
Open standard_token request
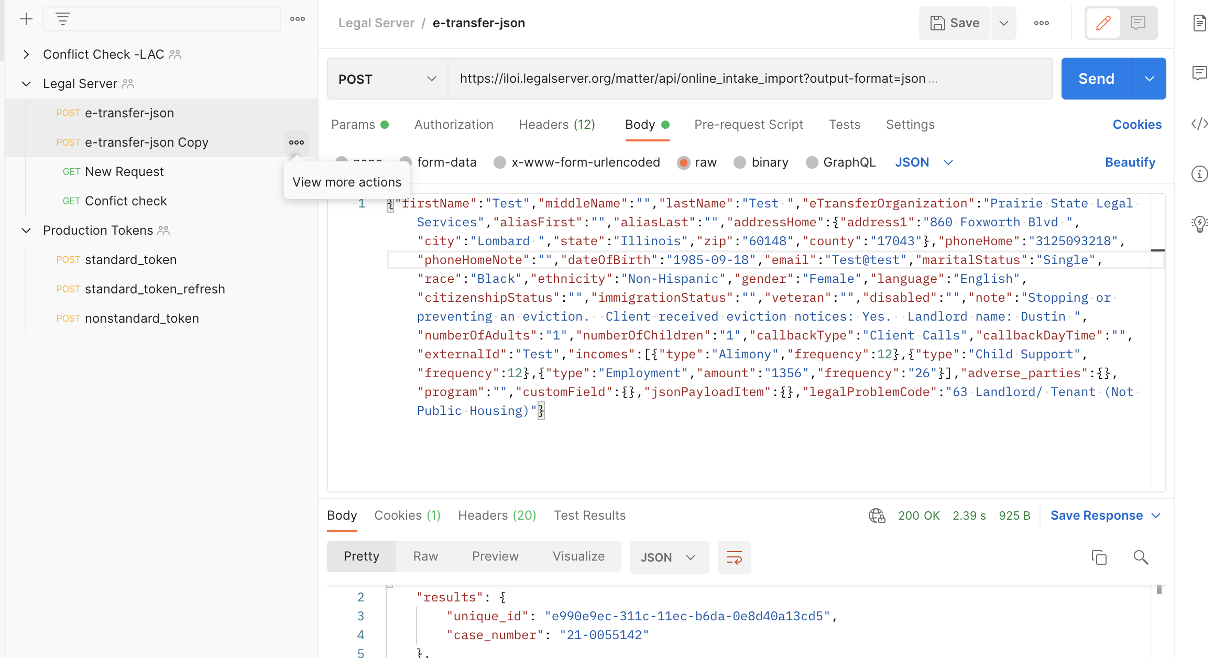coord(161,260)
